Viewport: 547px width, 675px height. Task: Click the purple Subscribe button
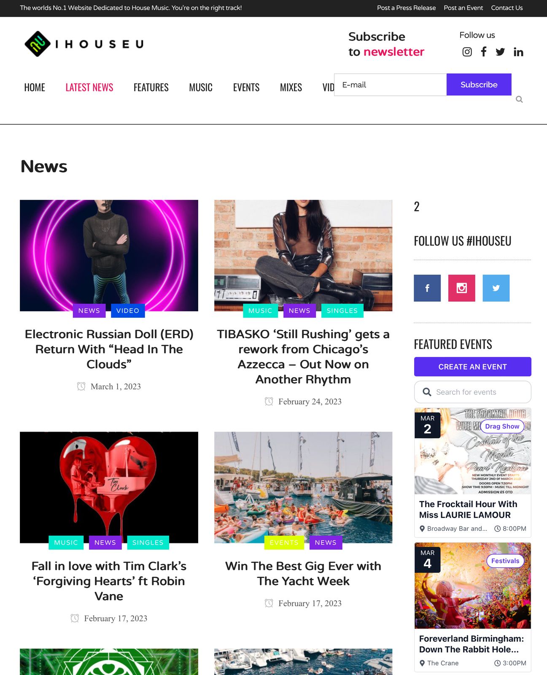coord(479,84)
